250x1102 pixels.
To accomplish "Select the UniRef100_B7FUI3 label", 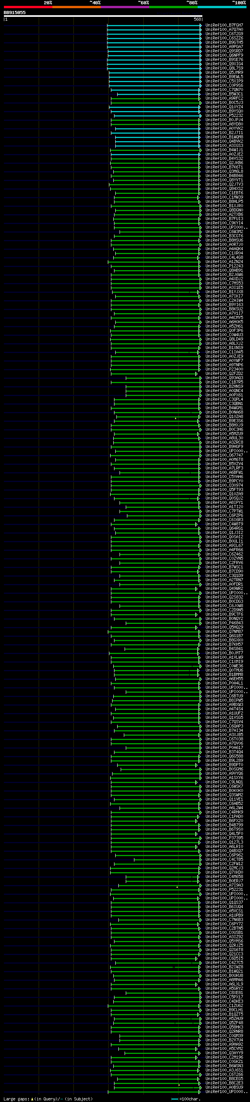I will tap(224, 219).
